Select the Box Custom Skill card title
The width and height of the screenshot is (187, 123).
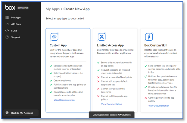[x=156, y=45]
